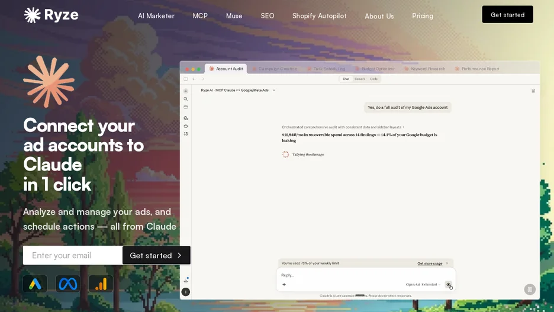Click the Ryze logo in the header
Image resolution: width=554 pixels, height=312 pixels.
[x=51, y=15]
